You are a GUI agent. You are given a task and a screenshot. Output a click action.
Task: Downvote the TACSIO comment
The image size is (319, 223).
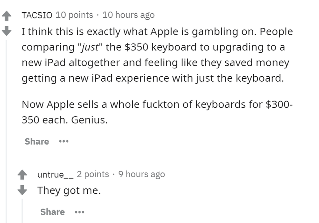pos(7,31)
